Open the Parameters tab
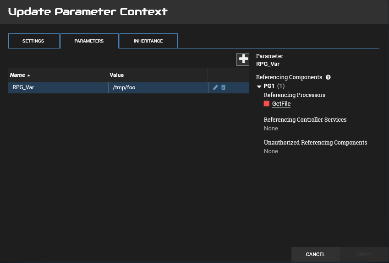The image size is (389, 263). pyautogui.click(x=89, y=41)
